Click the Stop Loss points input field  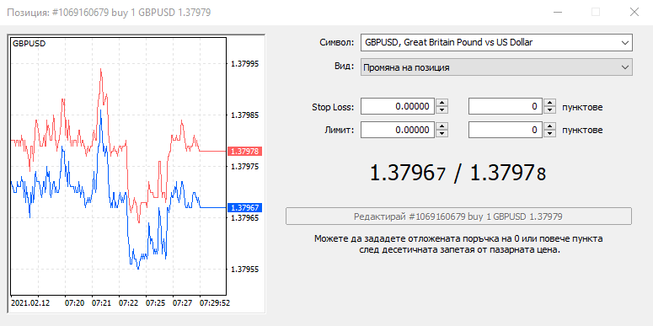[506, 106]
